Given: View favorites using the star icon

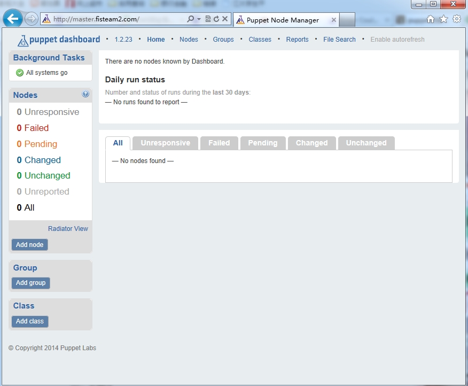Looking at the screenshot, I should tap(443, 19).
